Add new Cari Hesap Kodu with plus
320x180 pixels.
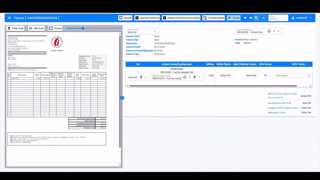coord(274,31)
